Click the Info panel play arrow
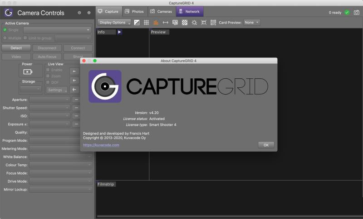 click(x=119, y=32)
